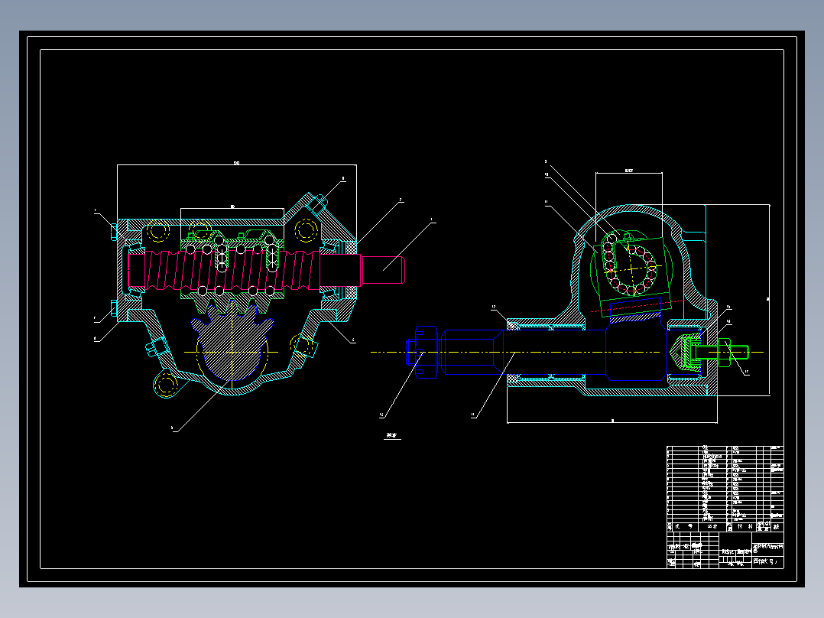
Task: Click the parts list table in title block
Action: tap(725, 489)
